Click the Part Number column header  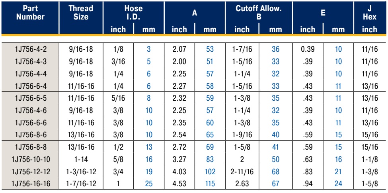[30, 13]
